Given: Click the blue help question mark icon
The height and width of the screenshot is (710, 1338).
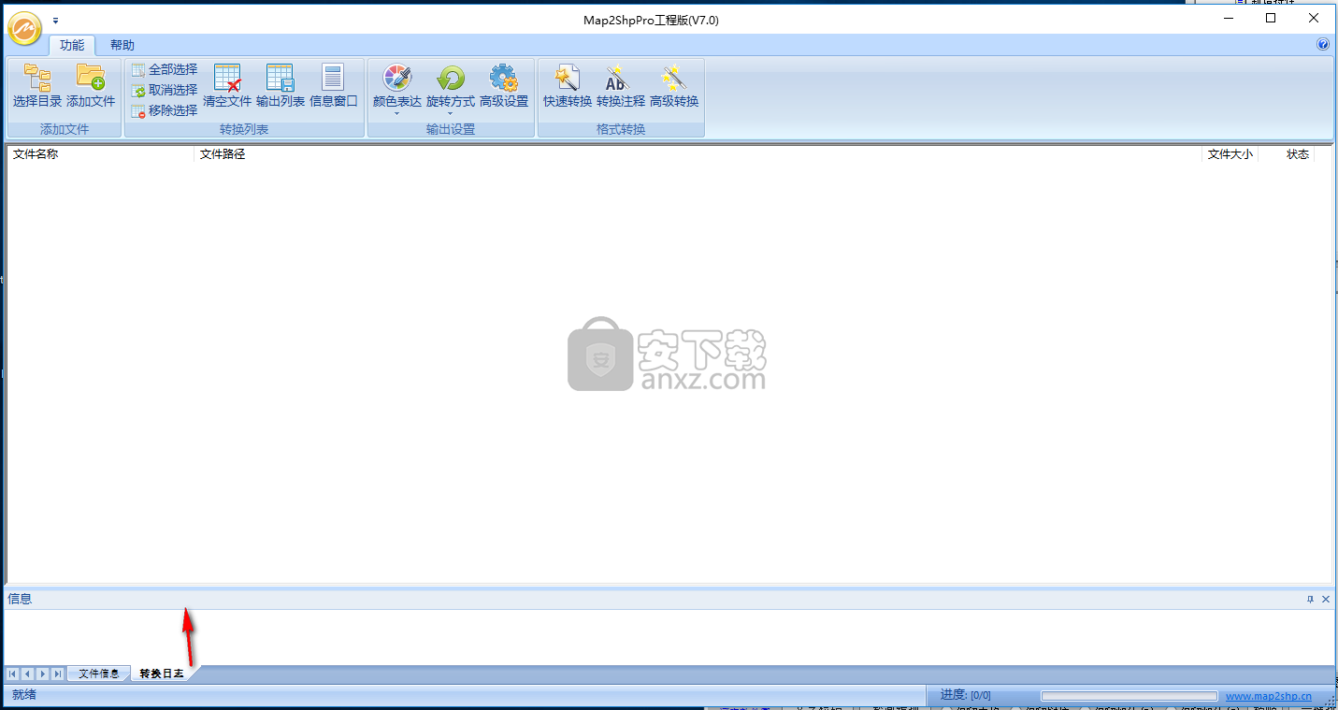Looking at the screenshot, I should coord(1323,44).
